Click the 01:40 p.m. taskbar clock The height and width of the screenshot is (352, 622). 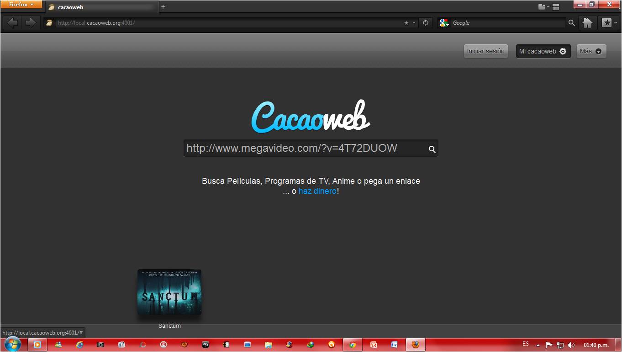[596, 345]
